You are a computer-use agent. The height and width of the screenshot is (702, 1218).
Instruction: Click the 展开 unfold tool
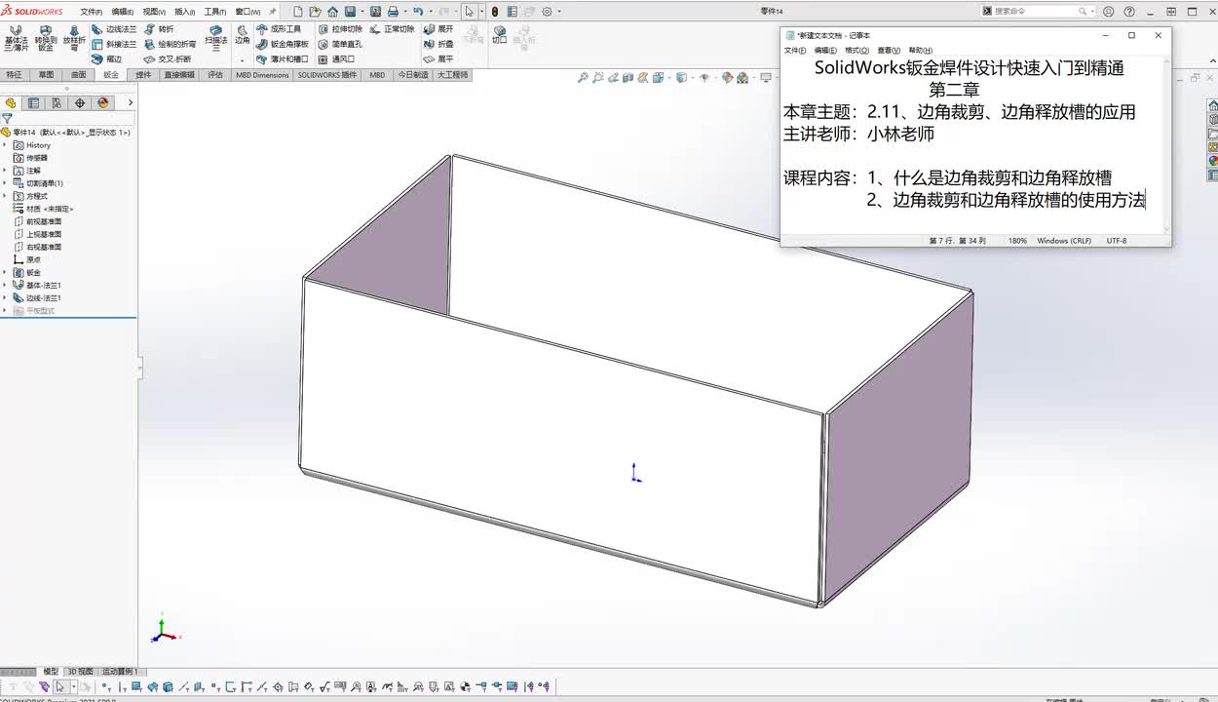click(438, 29)
